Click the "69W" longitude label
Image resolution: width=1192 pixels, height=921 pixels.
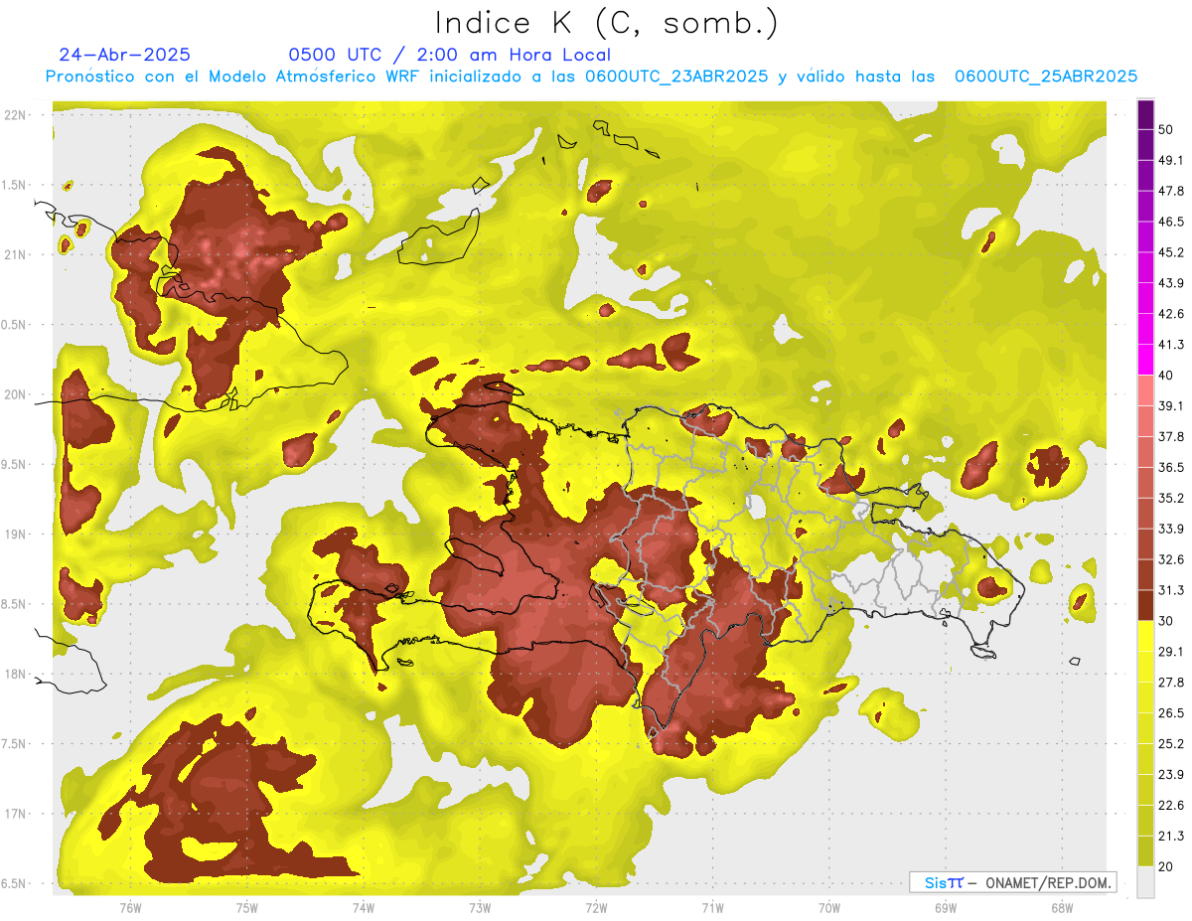click(946, 907)
